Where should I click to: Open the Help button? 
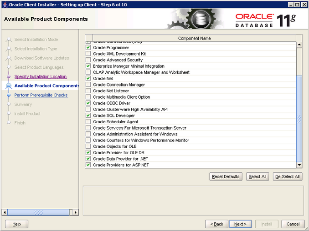pos(16,224)
